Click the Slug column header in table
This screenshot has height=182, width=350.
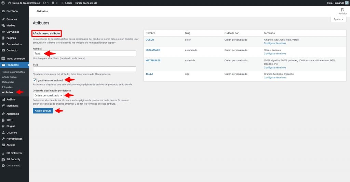pos(188,33)
